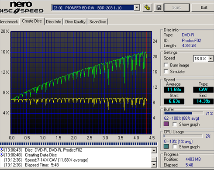Click the teal CPU usage color swatch
Screen dimensions: 214x170
point(166,146)
